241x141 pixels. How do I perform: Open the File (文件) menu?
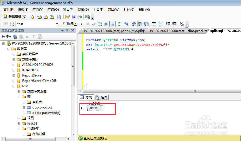pyautogui.click(x=9, y=10)
